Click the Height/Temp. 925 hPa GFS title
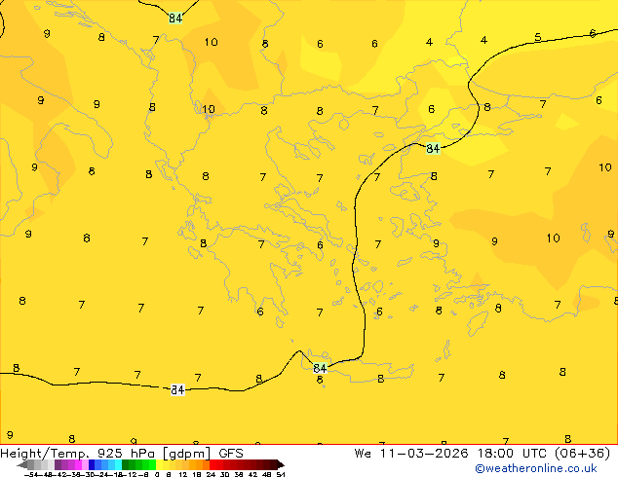The image size is (618, 477). pyautogui.click(x=122, y=454)
